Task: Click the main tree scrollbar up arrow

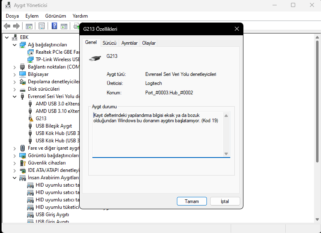Action: point(317,37)
